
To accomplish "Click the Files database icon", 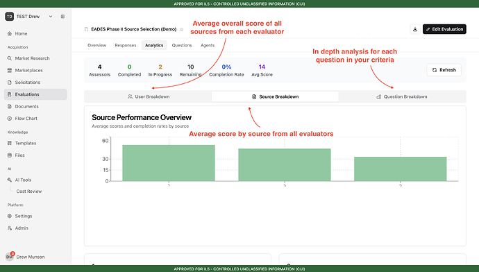I will point(10,155).
